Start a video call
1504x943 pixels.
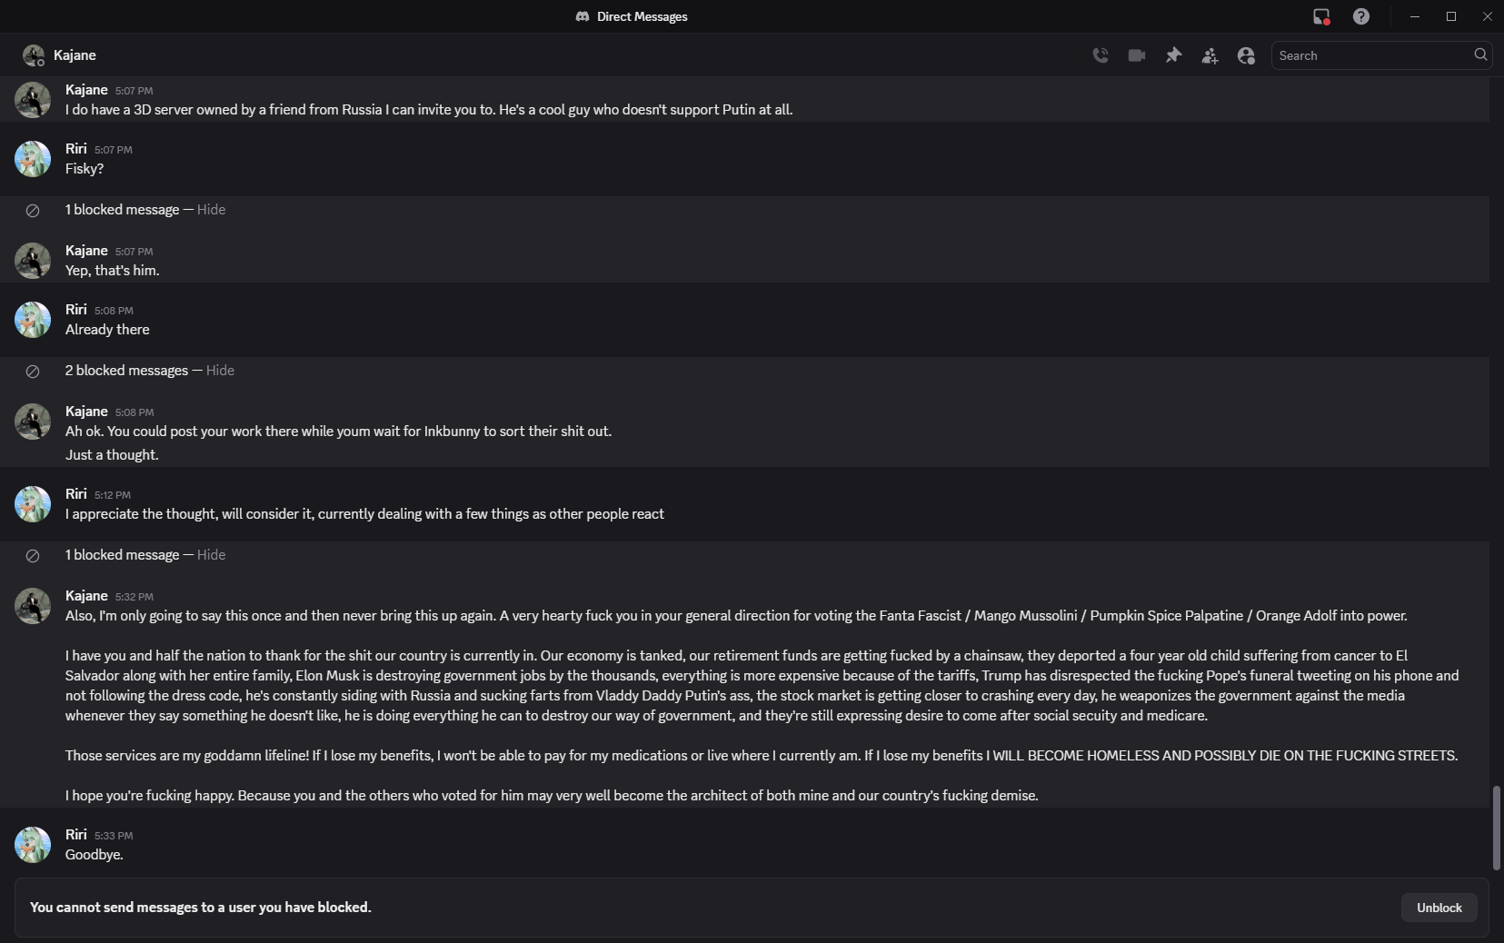1137,55
